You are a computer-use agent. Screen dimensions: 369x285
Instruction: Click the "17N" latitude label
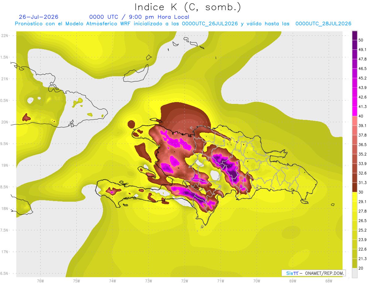(5, 252)
